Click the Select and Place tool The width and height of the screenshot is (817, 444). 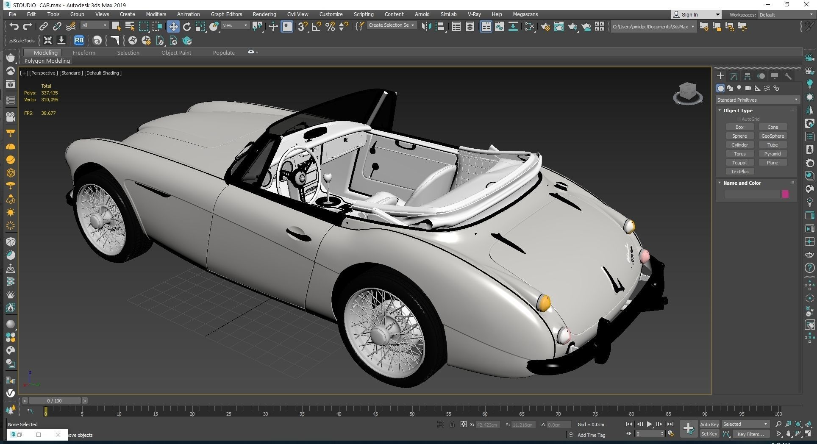click(x=214, y=26)
